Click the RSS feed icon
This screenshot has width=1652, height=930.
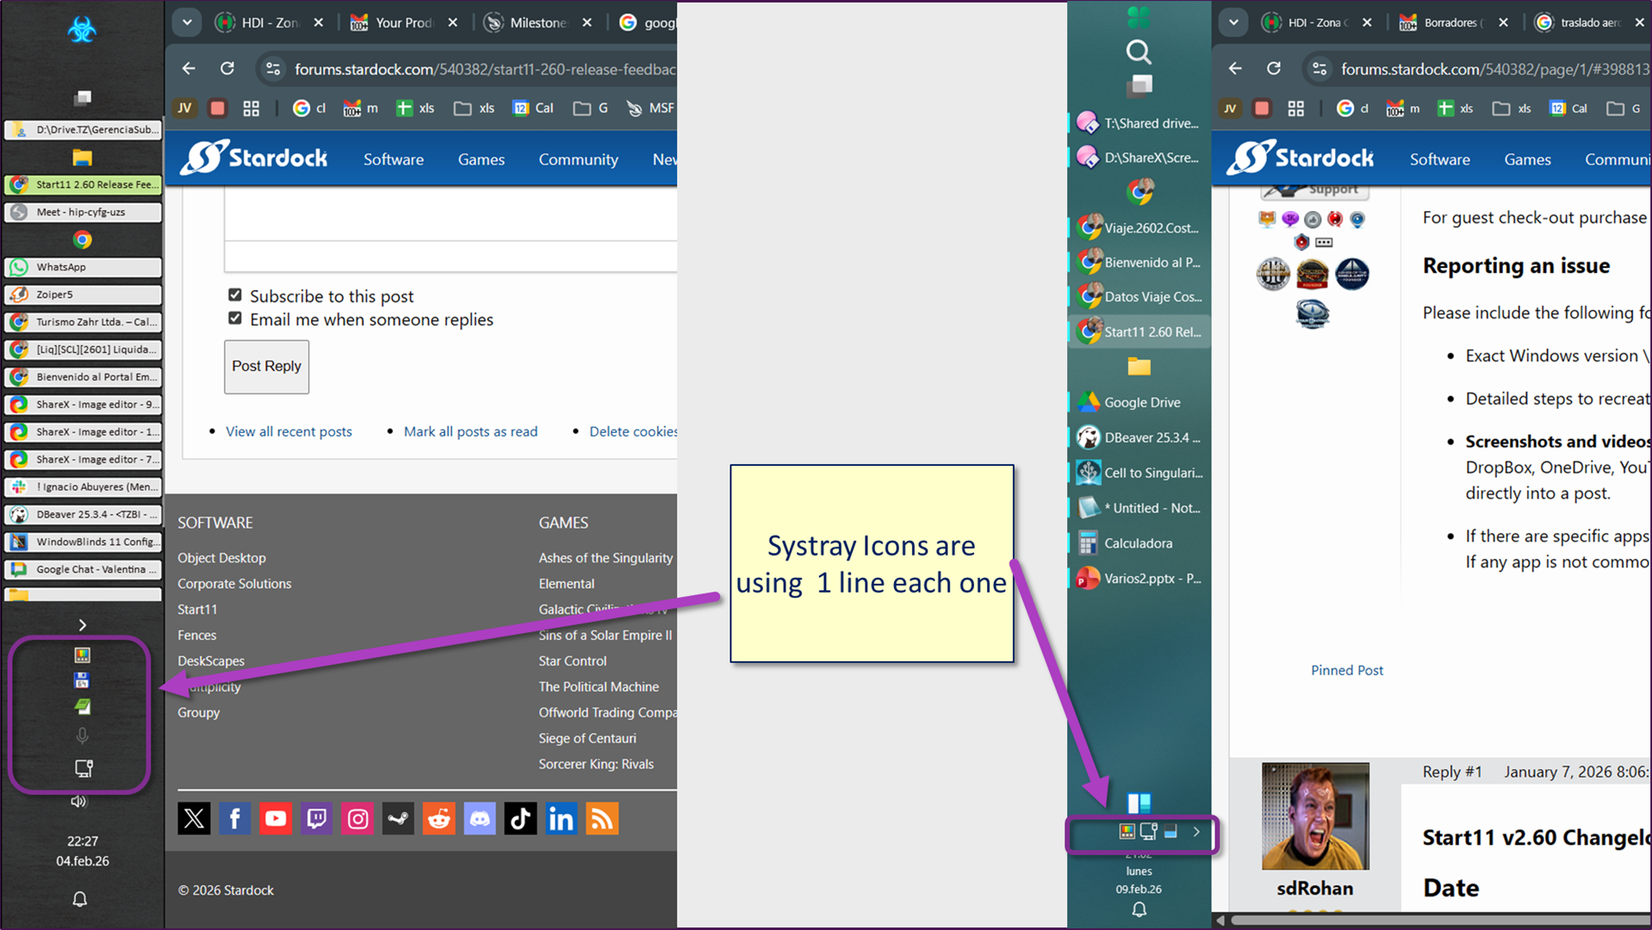click(x=602, y=819)
